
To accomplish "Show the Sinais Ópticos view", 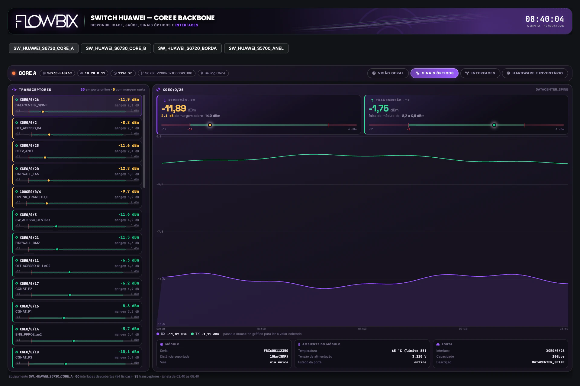I will point(434,73).
